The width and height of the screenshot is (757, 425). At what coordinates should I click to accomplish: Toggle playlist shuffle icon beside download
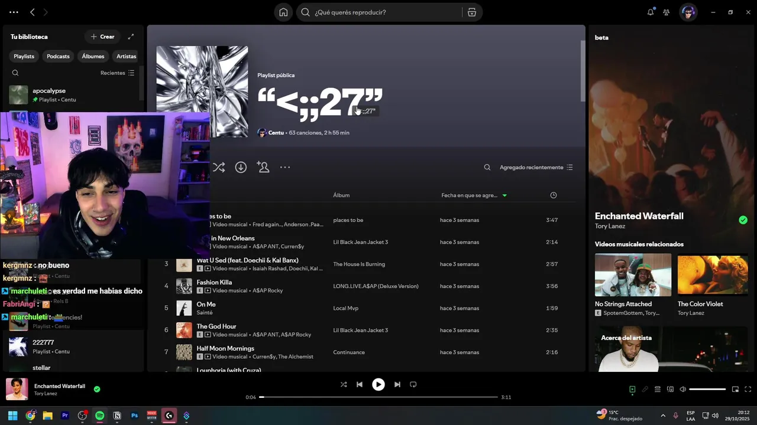coord(219,168)
